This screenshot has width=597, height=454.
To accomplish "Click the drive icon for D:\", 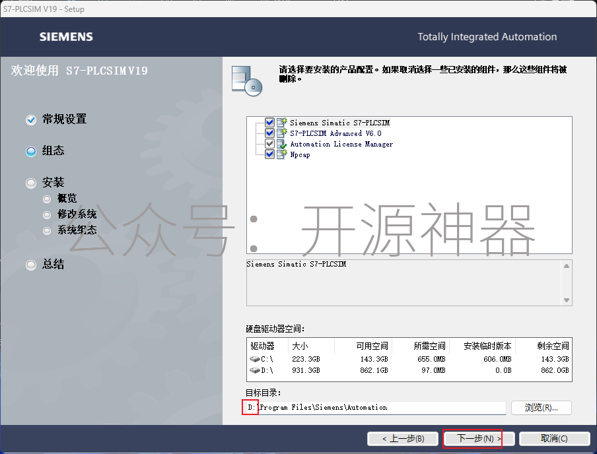I will click(255, 370).
